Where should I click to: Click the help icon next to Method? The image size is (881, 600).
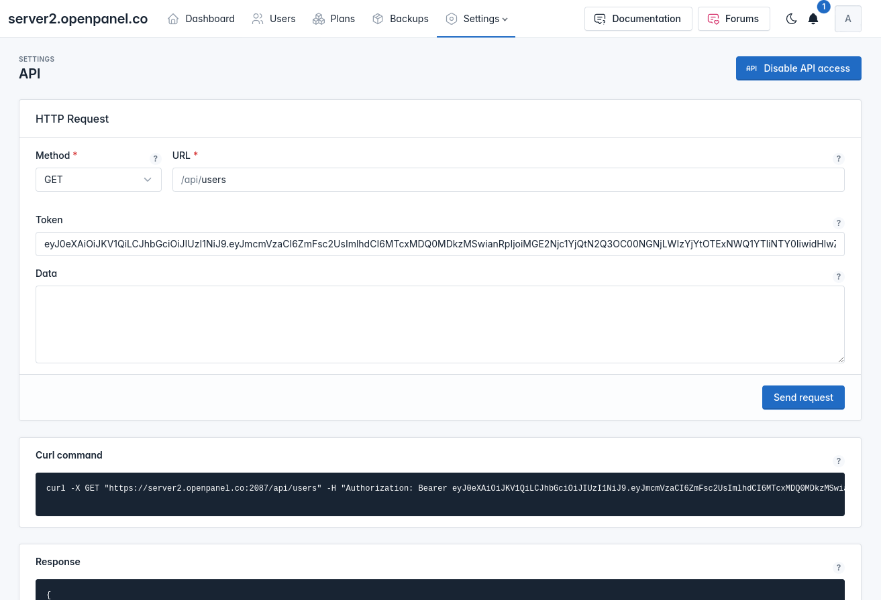156,159
